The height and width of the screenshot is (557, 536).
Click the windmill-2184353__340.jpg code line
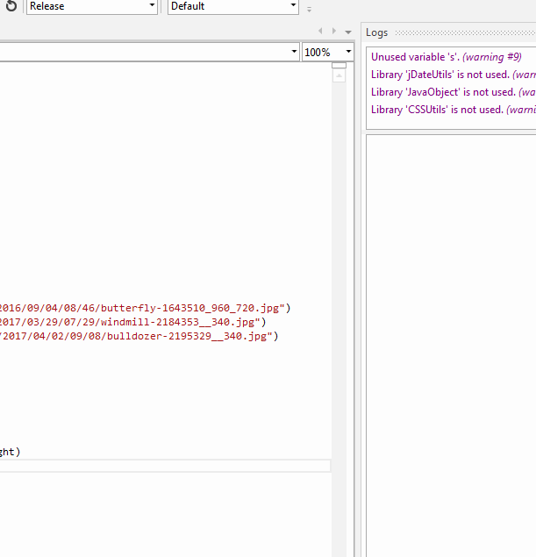(132, 322)
